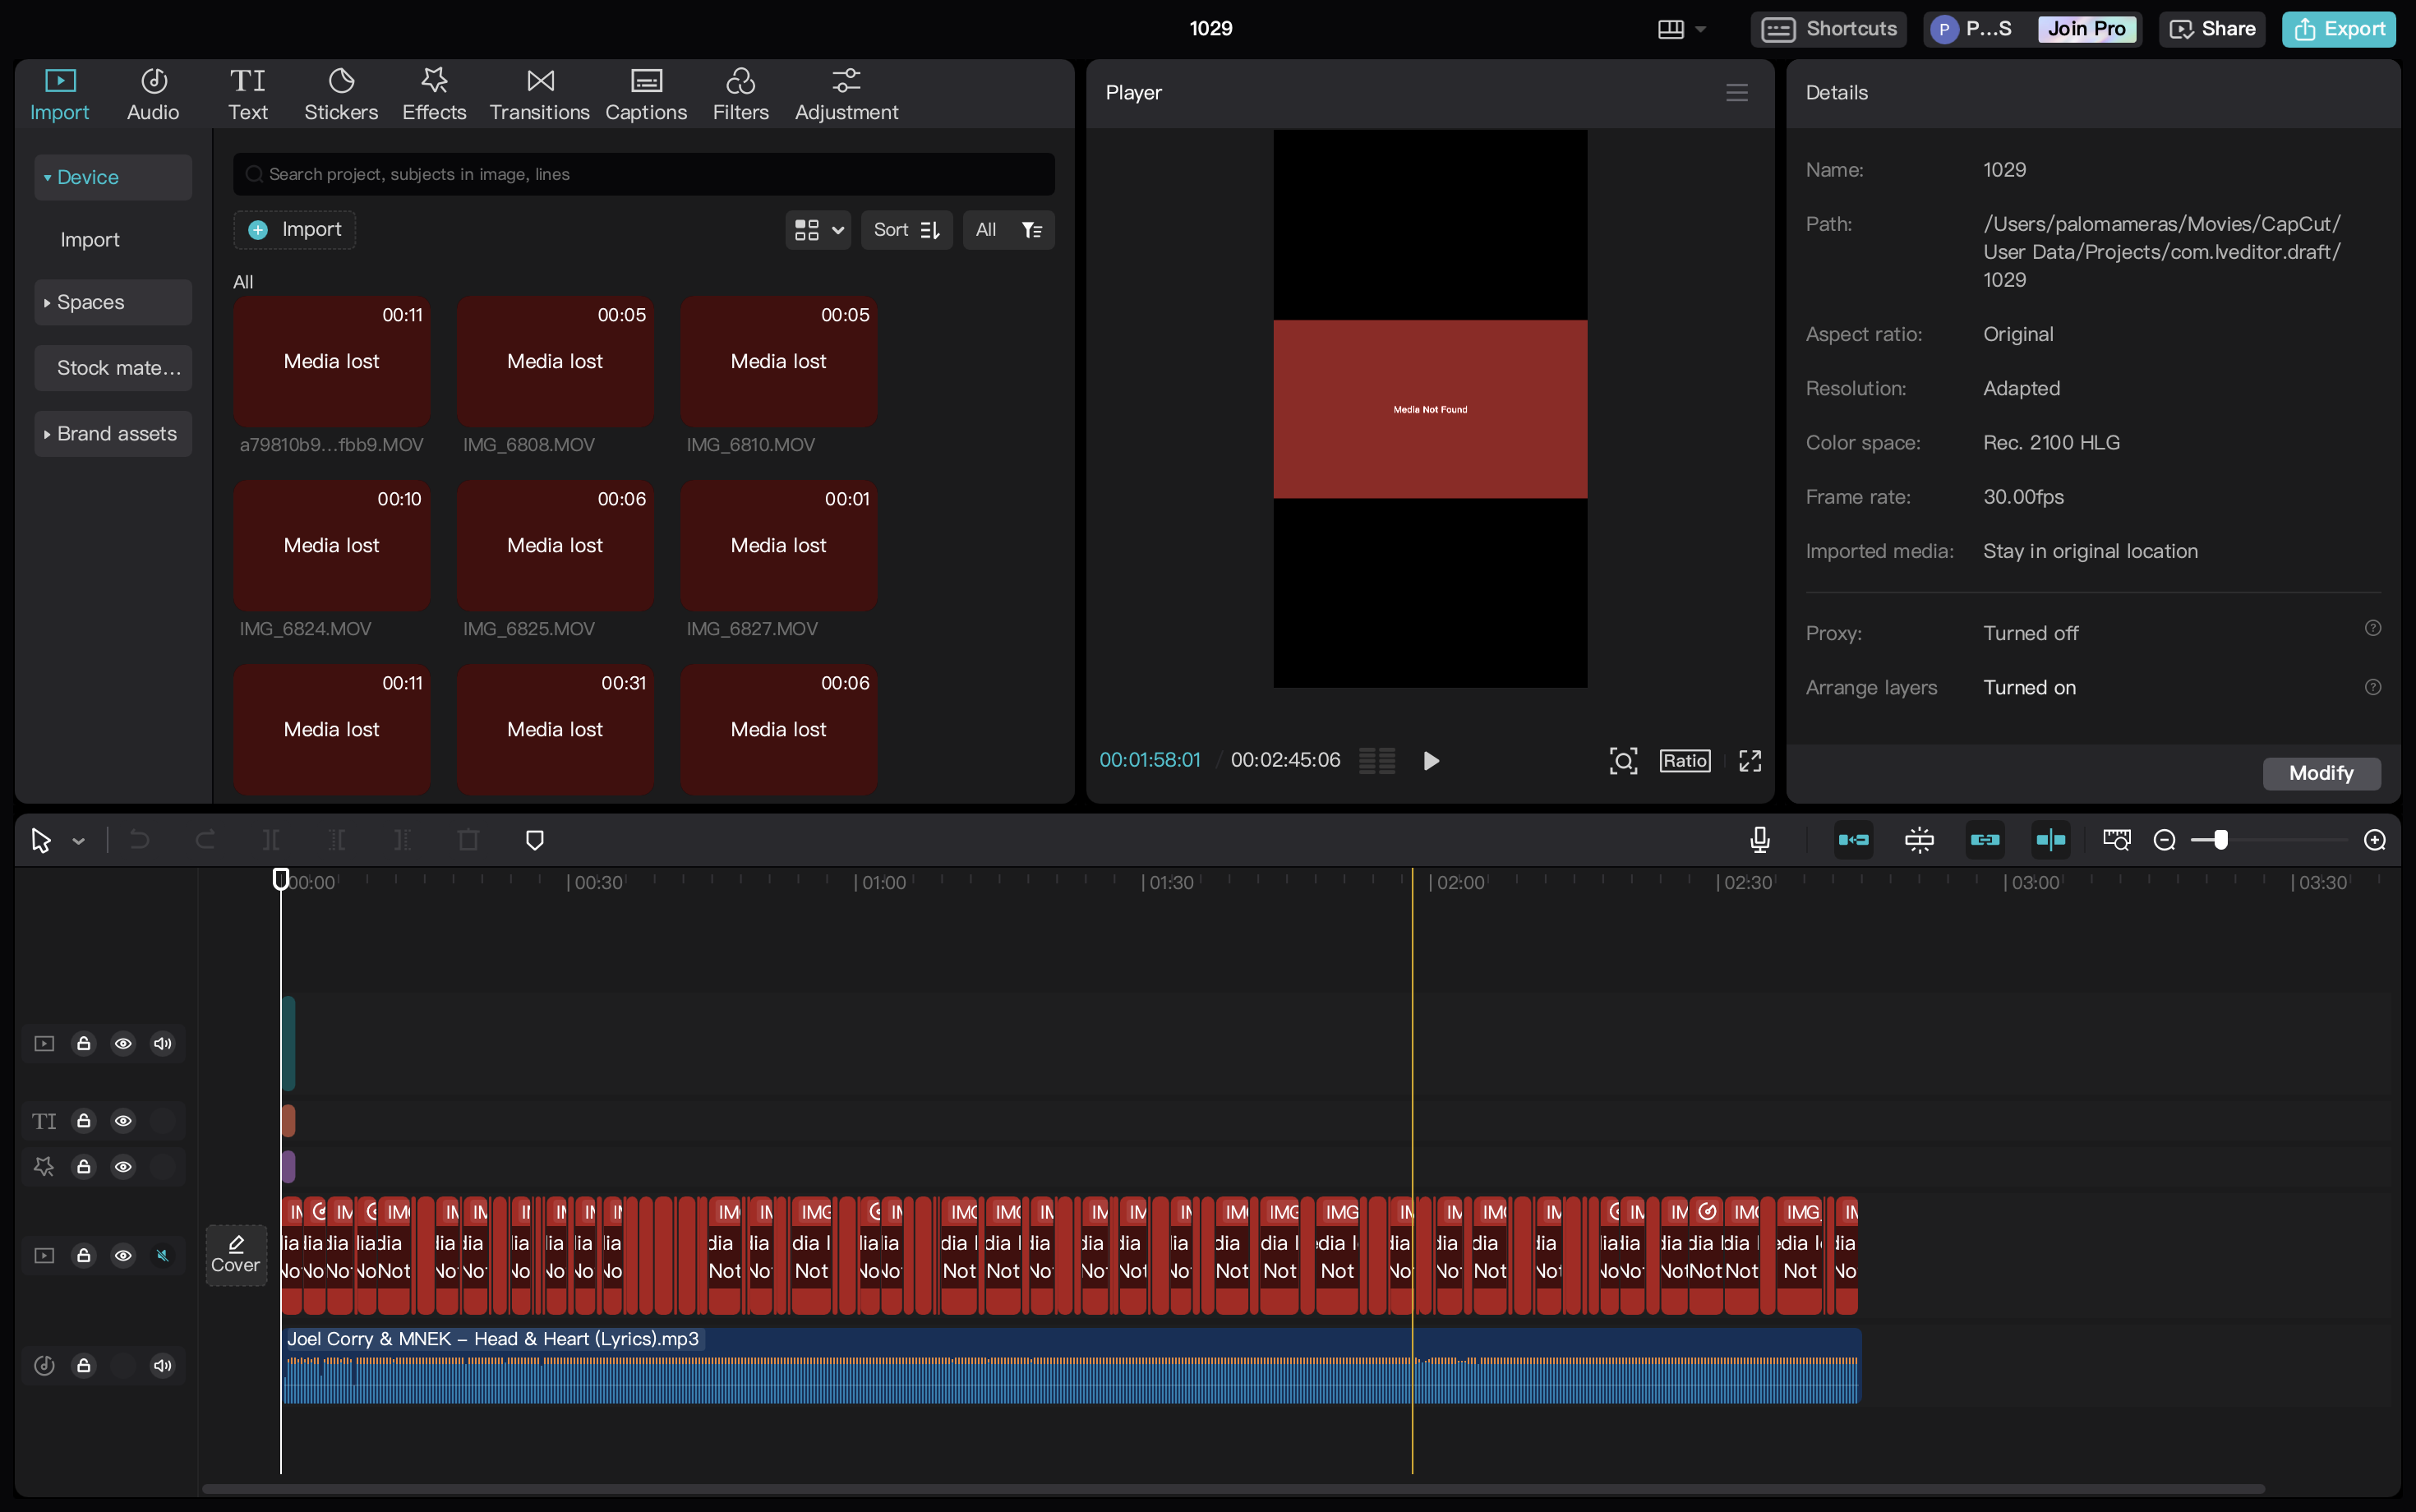Zoom in timeline with plus icon
The height and width of the screenshot is (1512, 2416).
click(x=2375, y=840)
